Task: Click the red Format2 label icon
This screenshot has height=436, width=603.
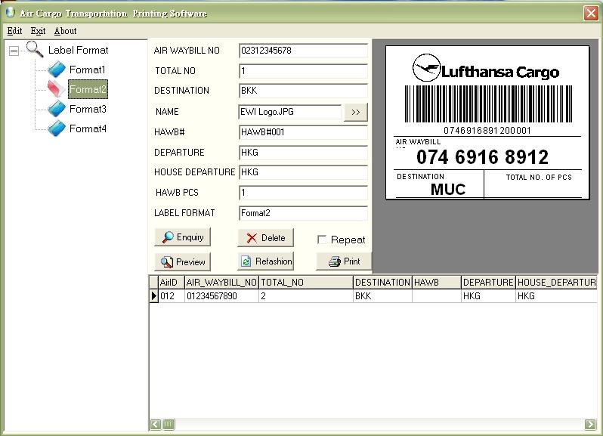Action: (x=56, y=89)
